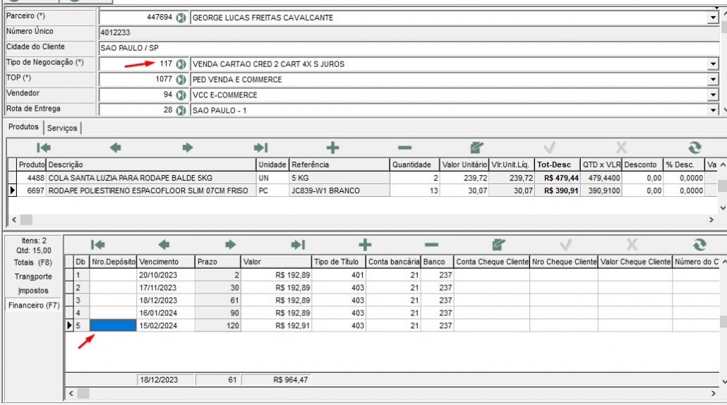Jump to last record in financial grid
Viewport: 727px width, 405px height.
pyautogui.click(x=298, y=244)
